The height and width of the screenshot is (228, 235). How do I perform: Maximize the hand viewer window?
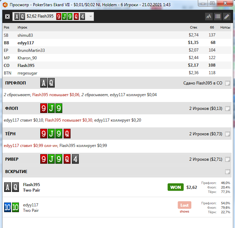pyautogui.click(x=212, y=3)
